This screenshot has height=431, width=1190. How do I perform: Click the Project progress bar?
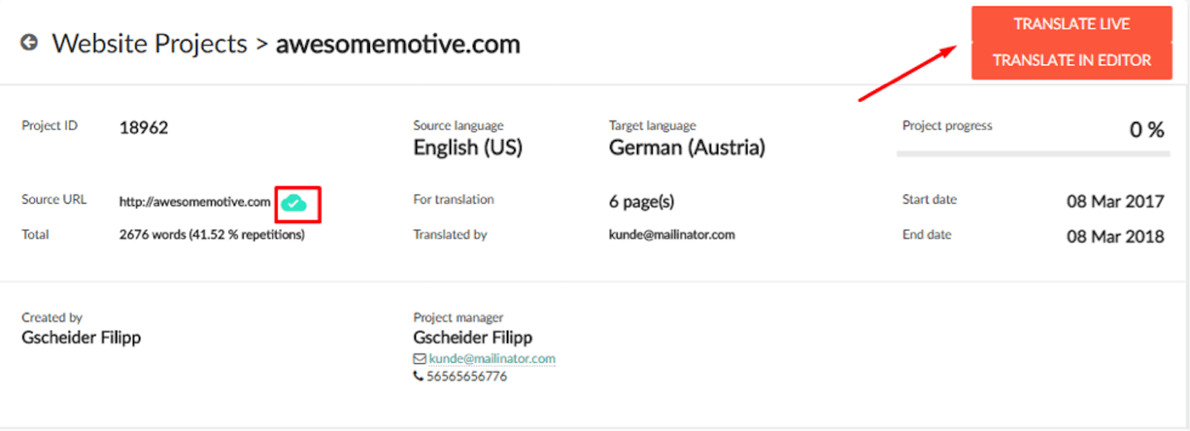coord(1033,153)
